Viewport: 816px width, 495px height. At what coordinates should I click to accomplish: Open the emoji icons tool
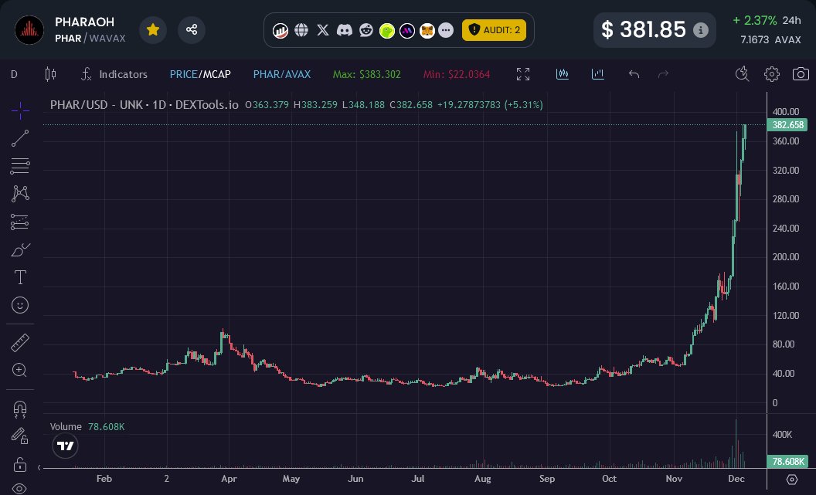(20, 305)
